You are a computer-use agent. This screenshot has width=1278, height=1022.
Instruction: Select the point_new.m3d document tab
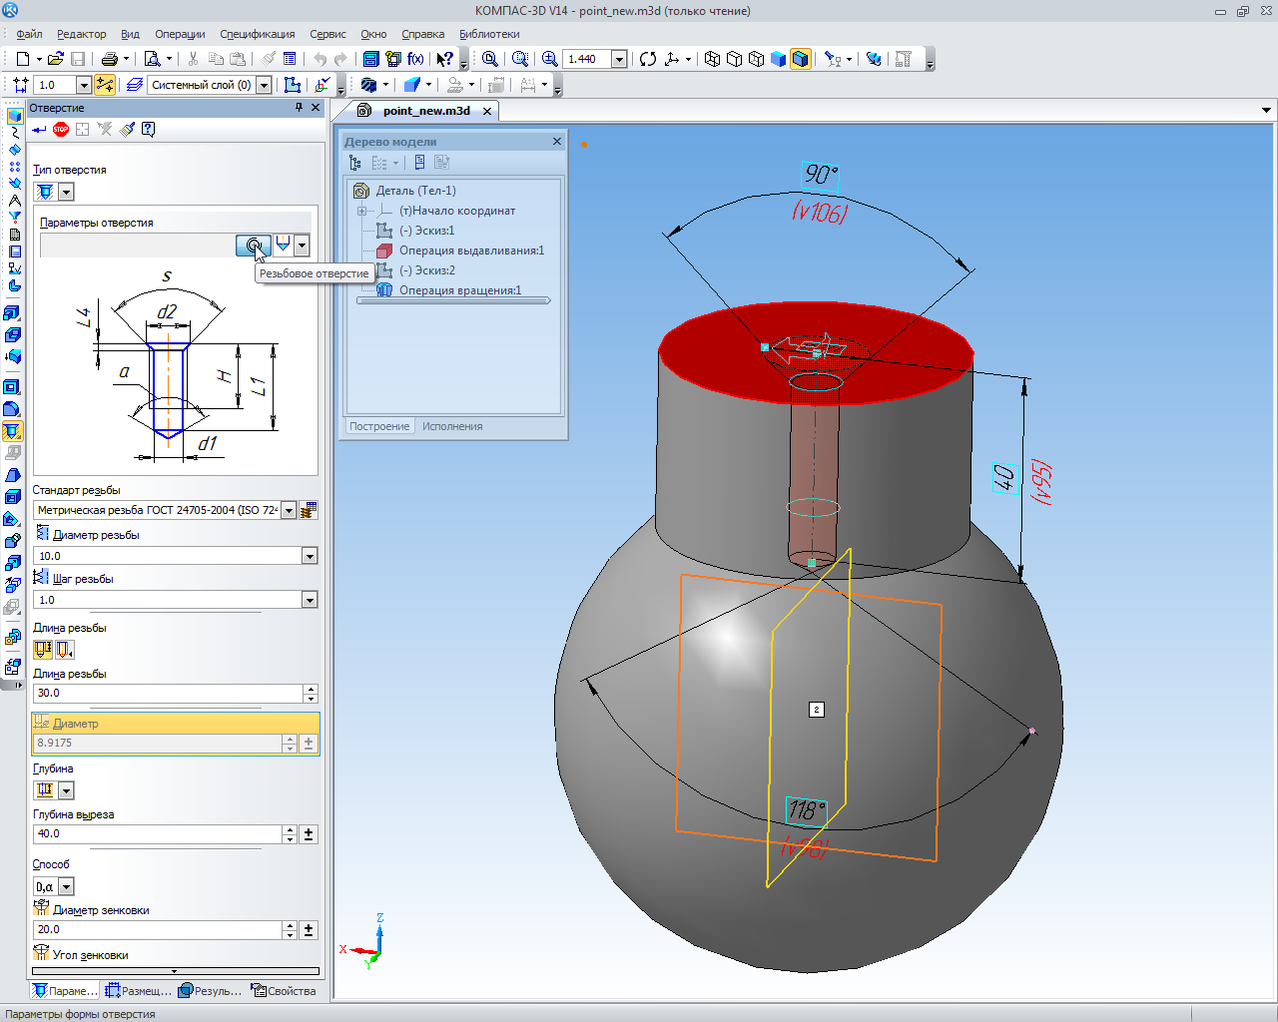426,111
